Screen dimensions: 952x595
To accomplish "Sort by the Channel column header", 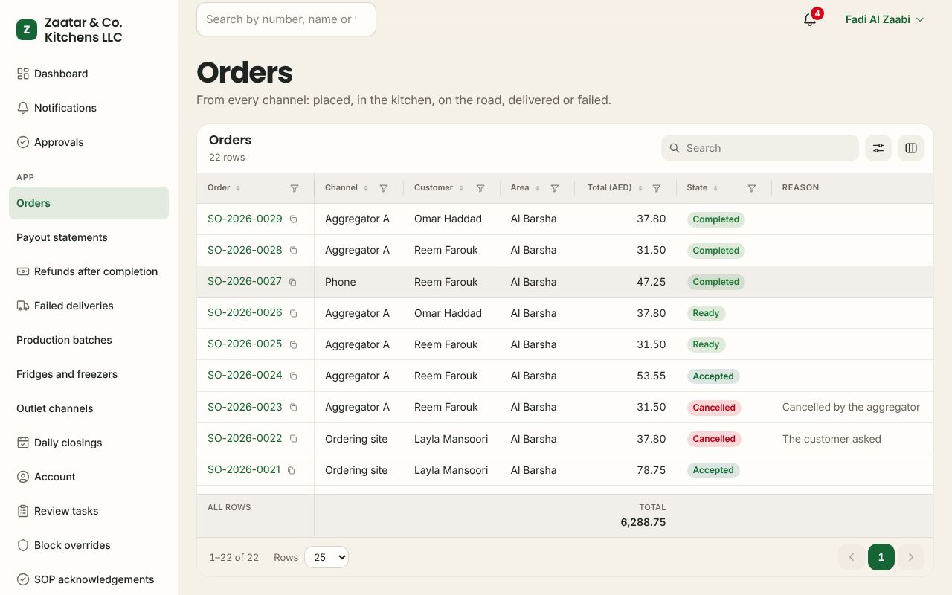I will [x=347, y=188].
